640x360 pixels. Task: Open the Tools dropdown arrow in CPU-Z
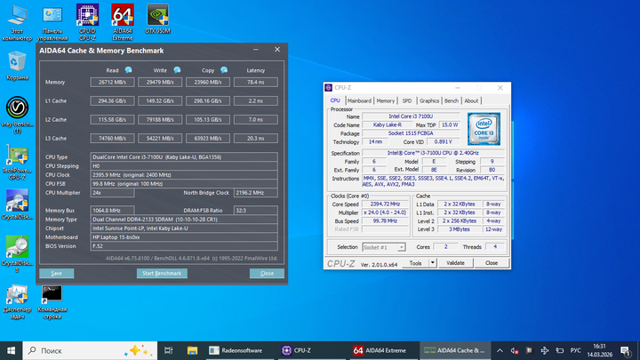point(433,263)
